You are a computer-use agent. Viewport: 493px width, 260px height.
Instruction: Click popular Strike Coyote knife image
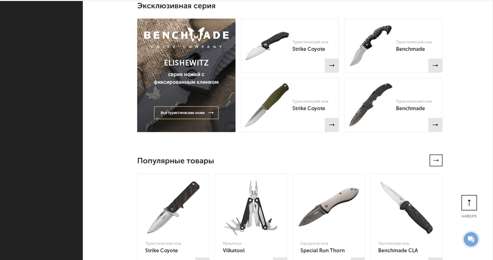[x=173, y=208]
